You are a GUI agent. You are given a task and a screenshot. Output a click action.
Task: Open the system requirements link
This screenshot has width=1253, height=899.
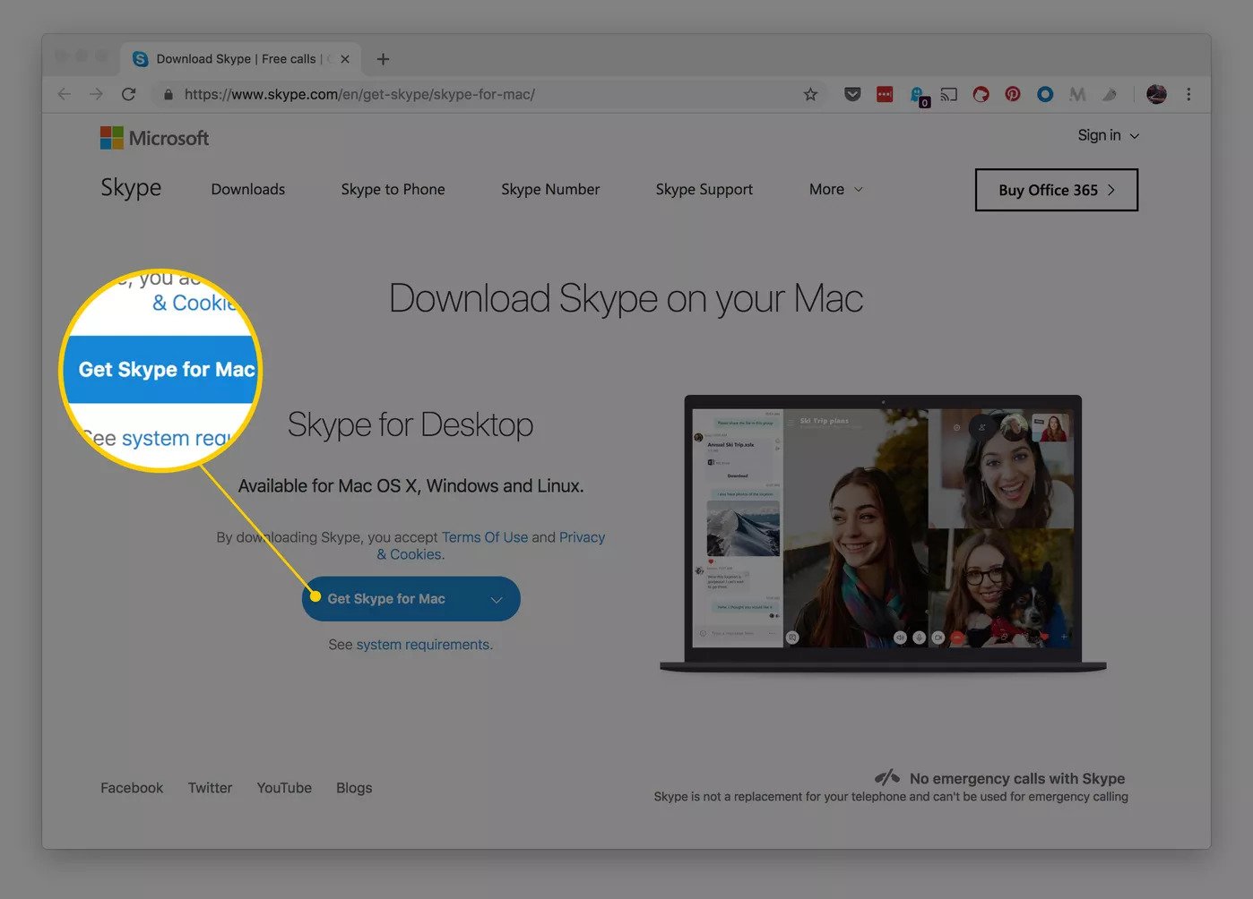point(423,645)
